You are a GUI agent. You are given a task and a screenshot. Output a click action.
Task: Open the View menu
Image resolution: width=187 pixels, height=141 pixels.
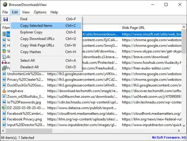pos(26,12)
